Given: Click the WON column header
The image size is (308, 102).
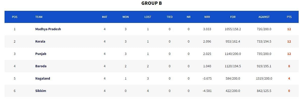Looking at the screenshot, I should tap(125, 17).
